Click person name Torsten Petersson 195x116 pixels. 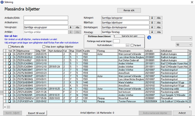click(127, 101)
